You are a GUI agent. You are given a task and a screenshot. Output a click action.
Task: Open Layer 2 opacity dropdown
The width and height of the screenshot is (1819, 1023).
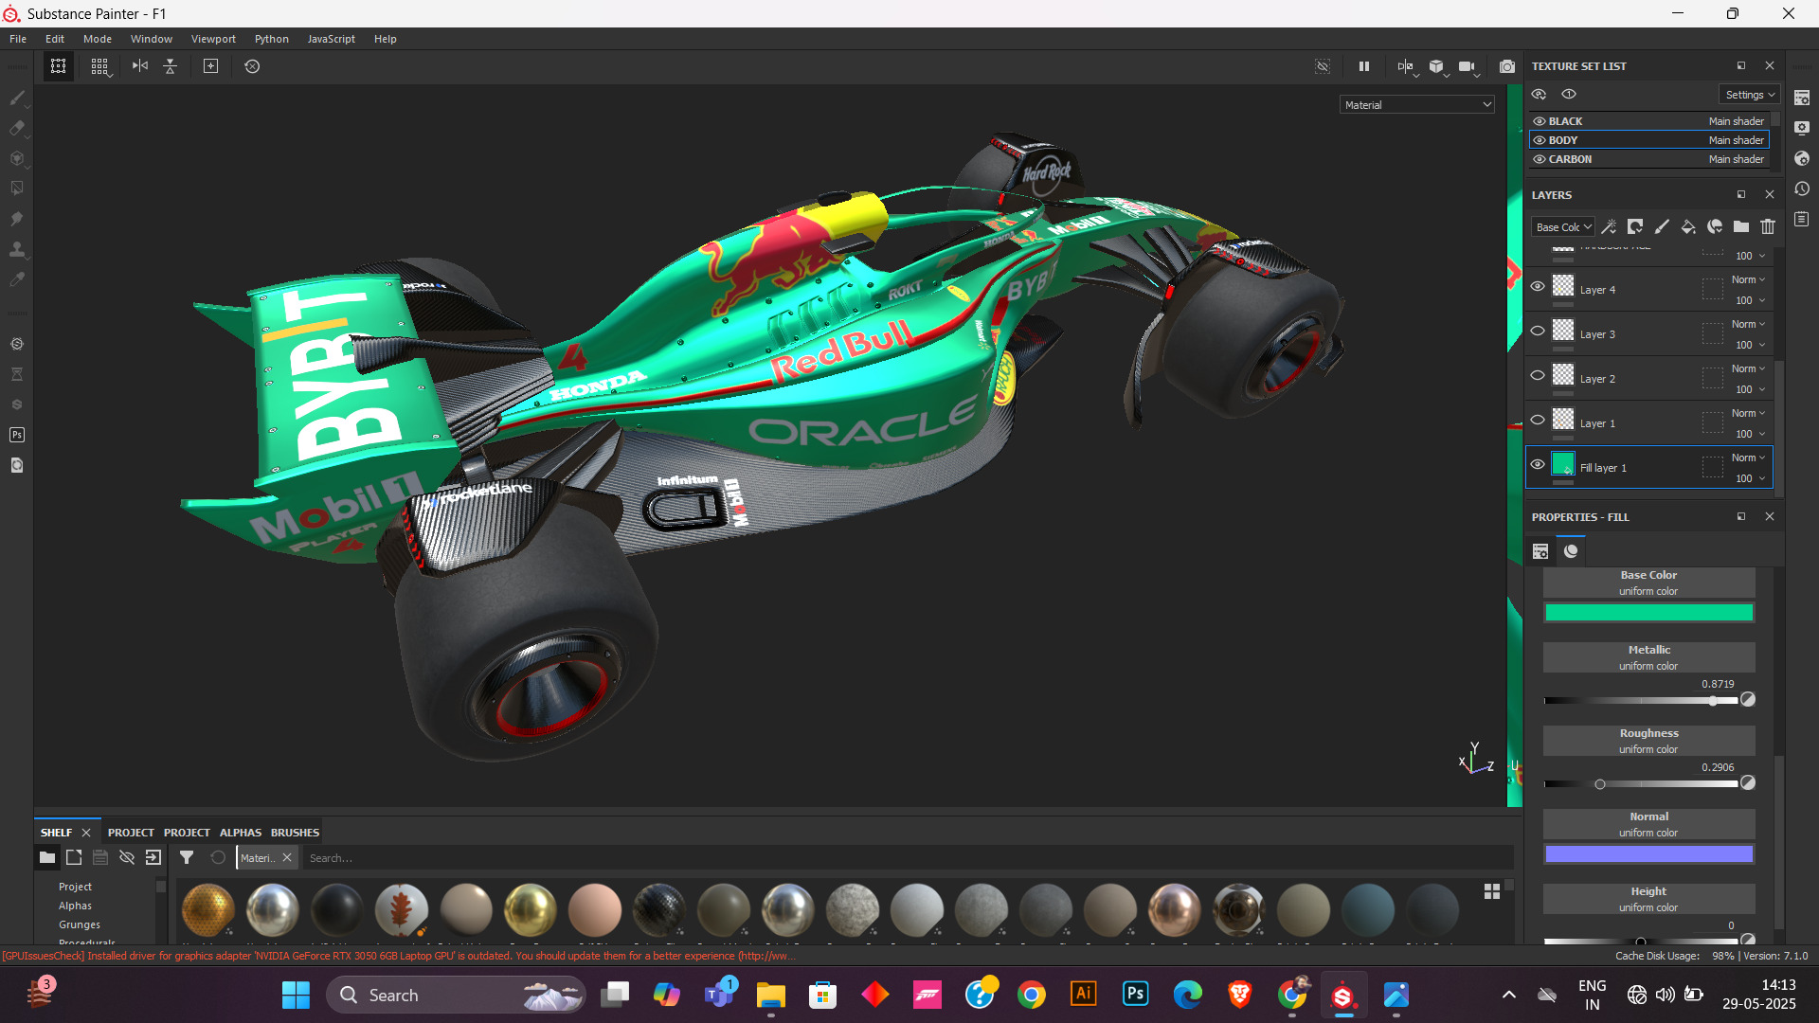1750,389
